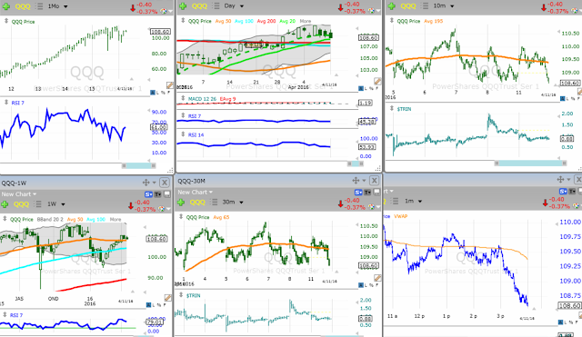The width and height of the screenshot is (582, 337).
Task: Open the New Chart menu in QQQ-1W
Action: click(x=18, y=193)
